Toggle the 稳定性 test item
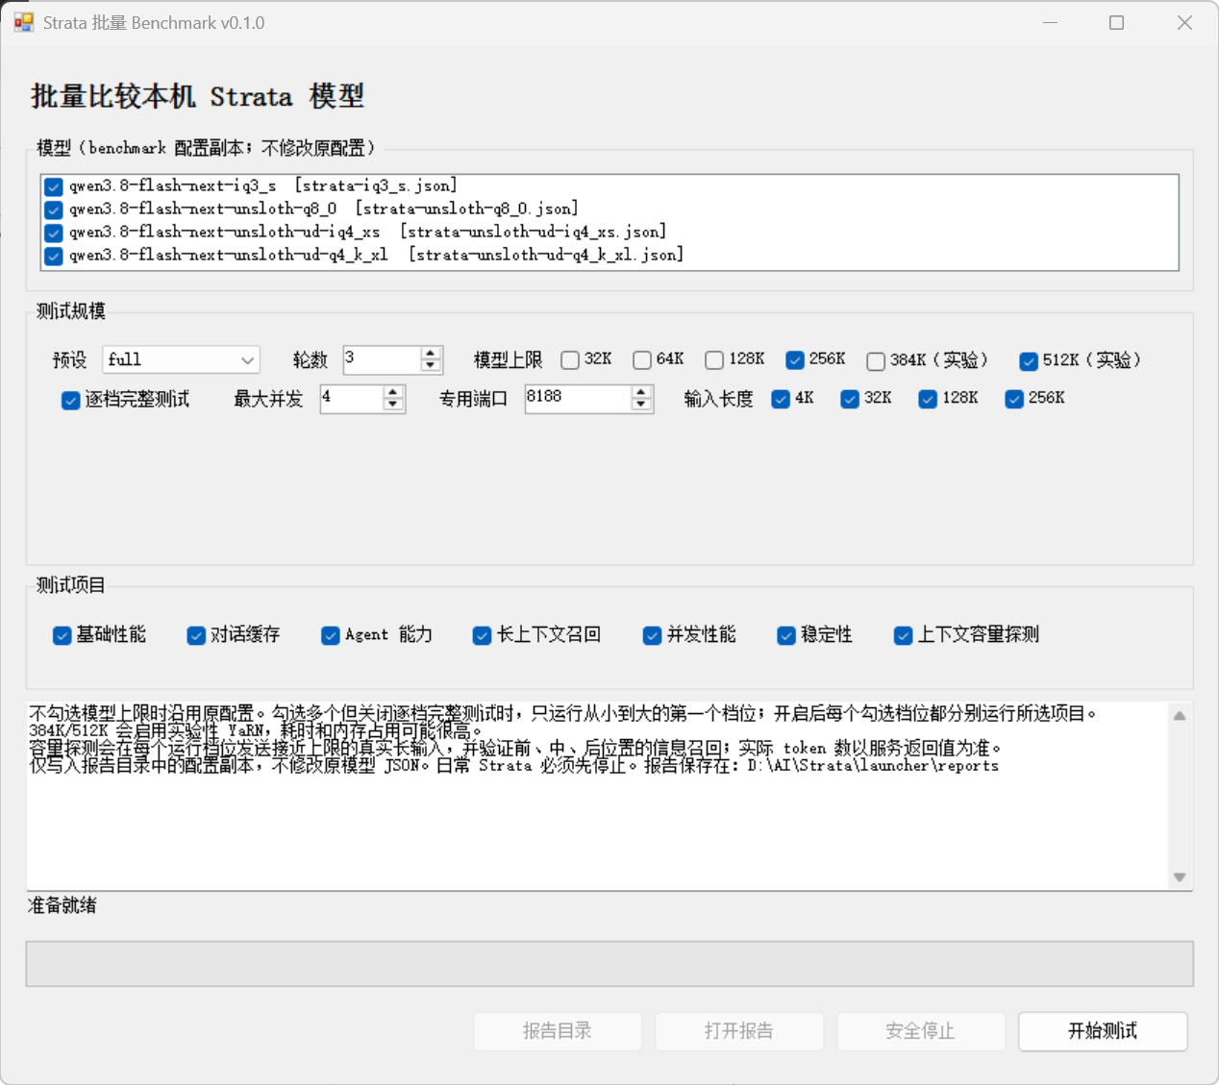 tap(786, 636)
